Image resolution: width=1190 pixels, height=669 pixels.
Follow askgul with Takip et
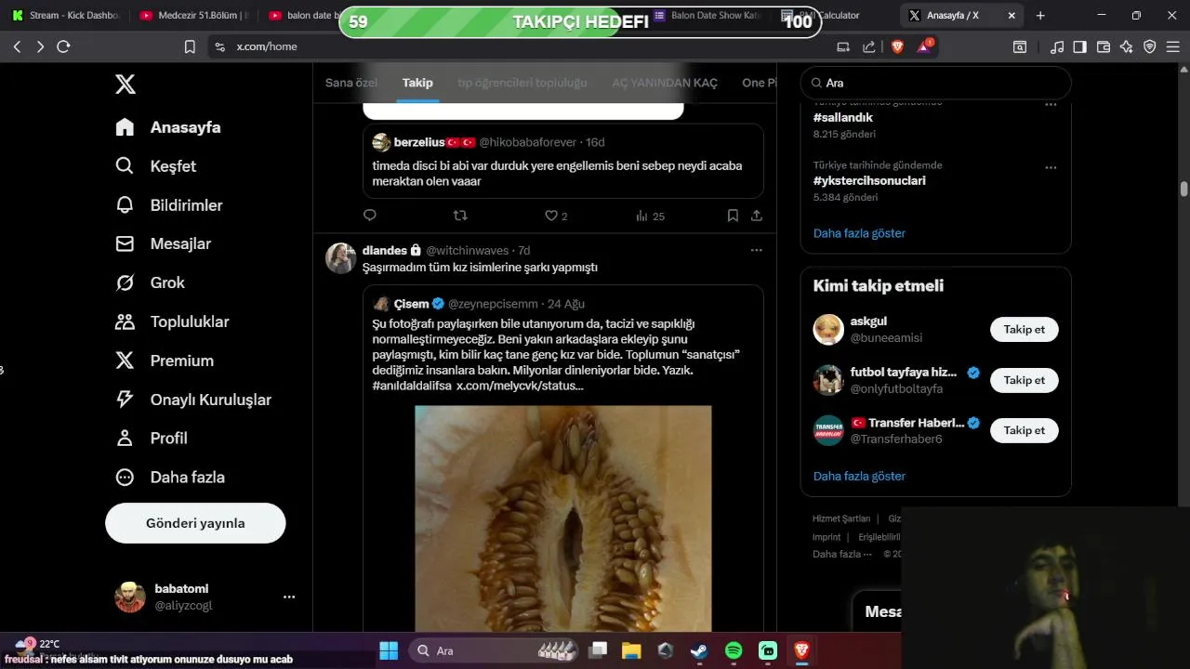point(1025,329)
